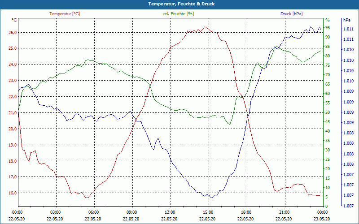Click humidity axis value "40"

328,131
